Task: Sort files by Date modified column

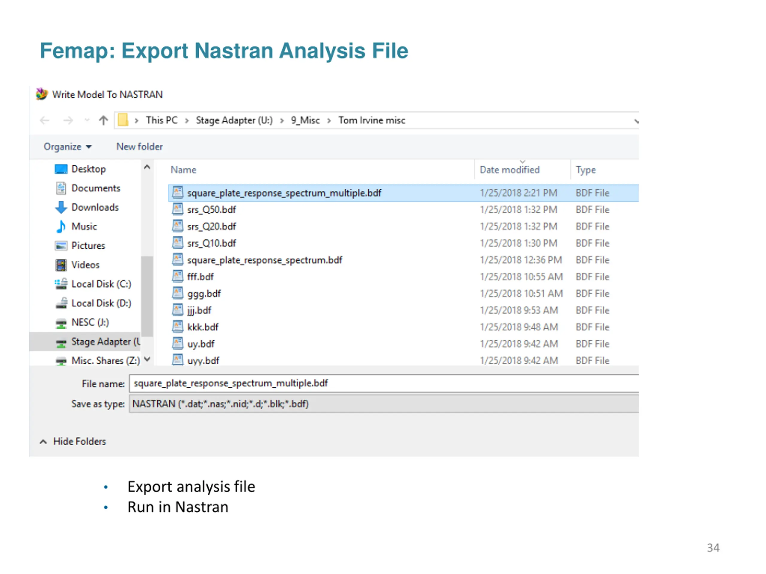Action: [x=509, y=170]
